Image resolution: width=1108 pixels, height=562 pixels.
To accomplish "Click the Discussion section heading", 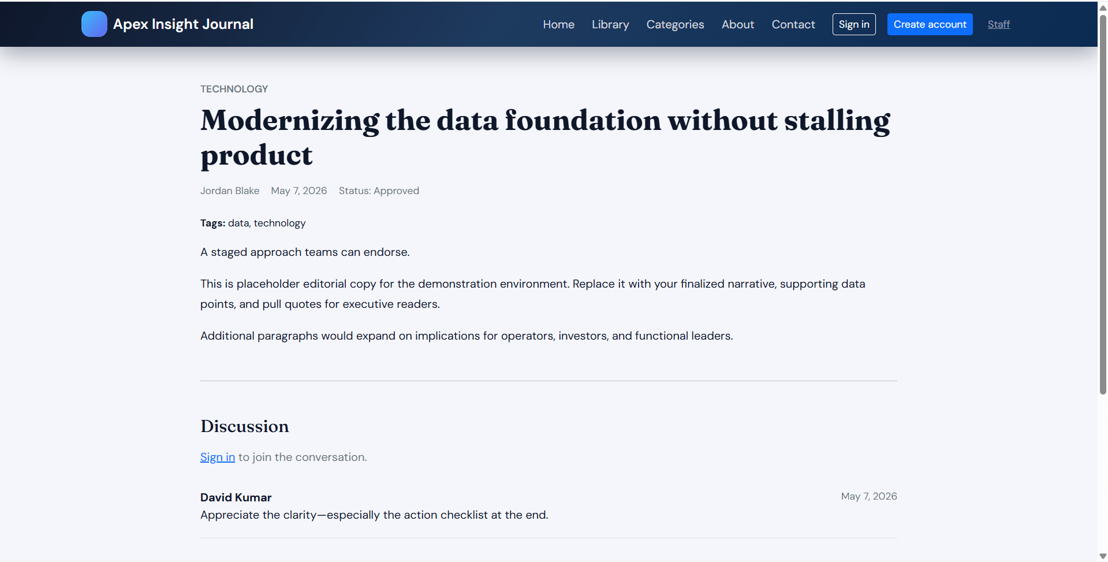I will [x=244, y=426].
